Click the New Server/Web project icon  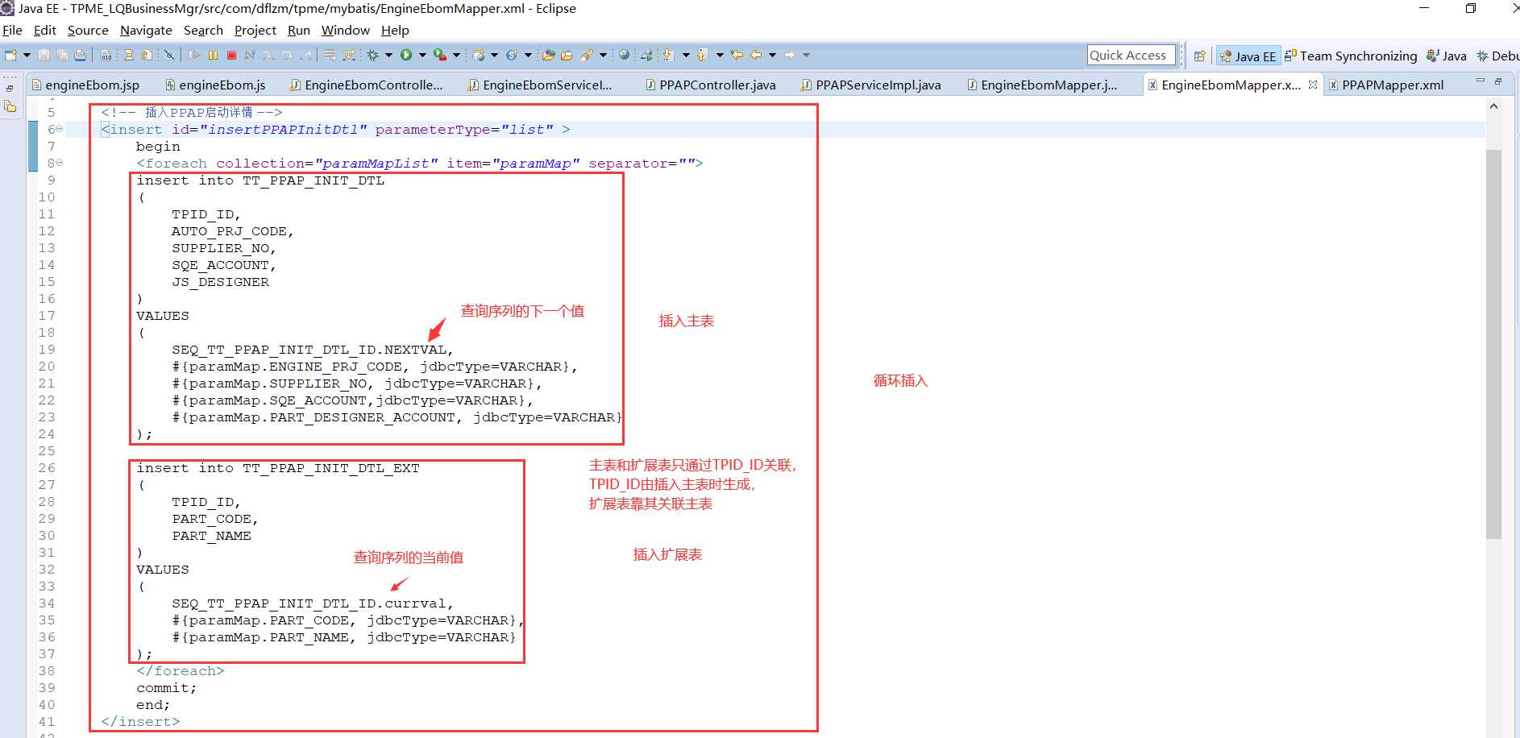point(479,55)
